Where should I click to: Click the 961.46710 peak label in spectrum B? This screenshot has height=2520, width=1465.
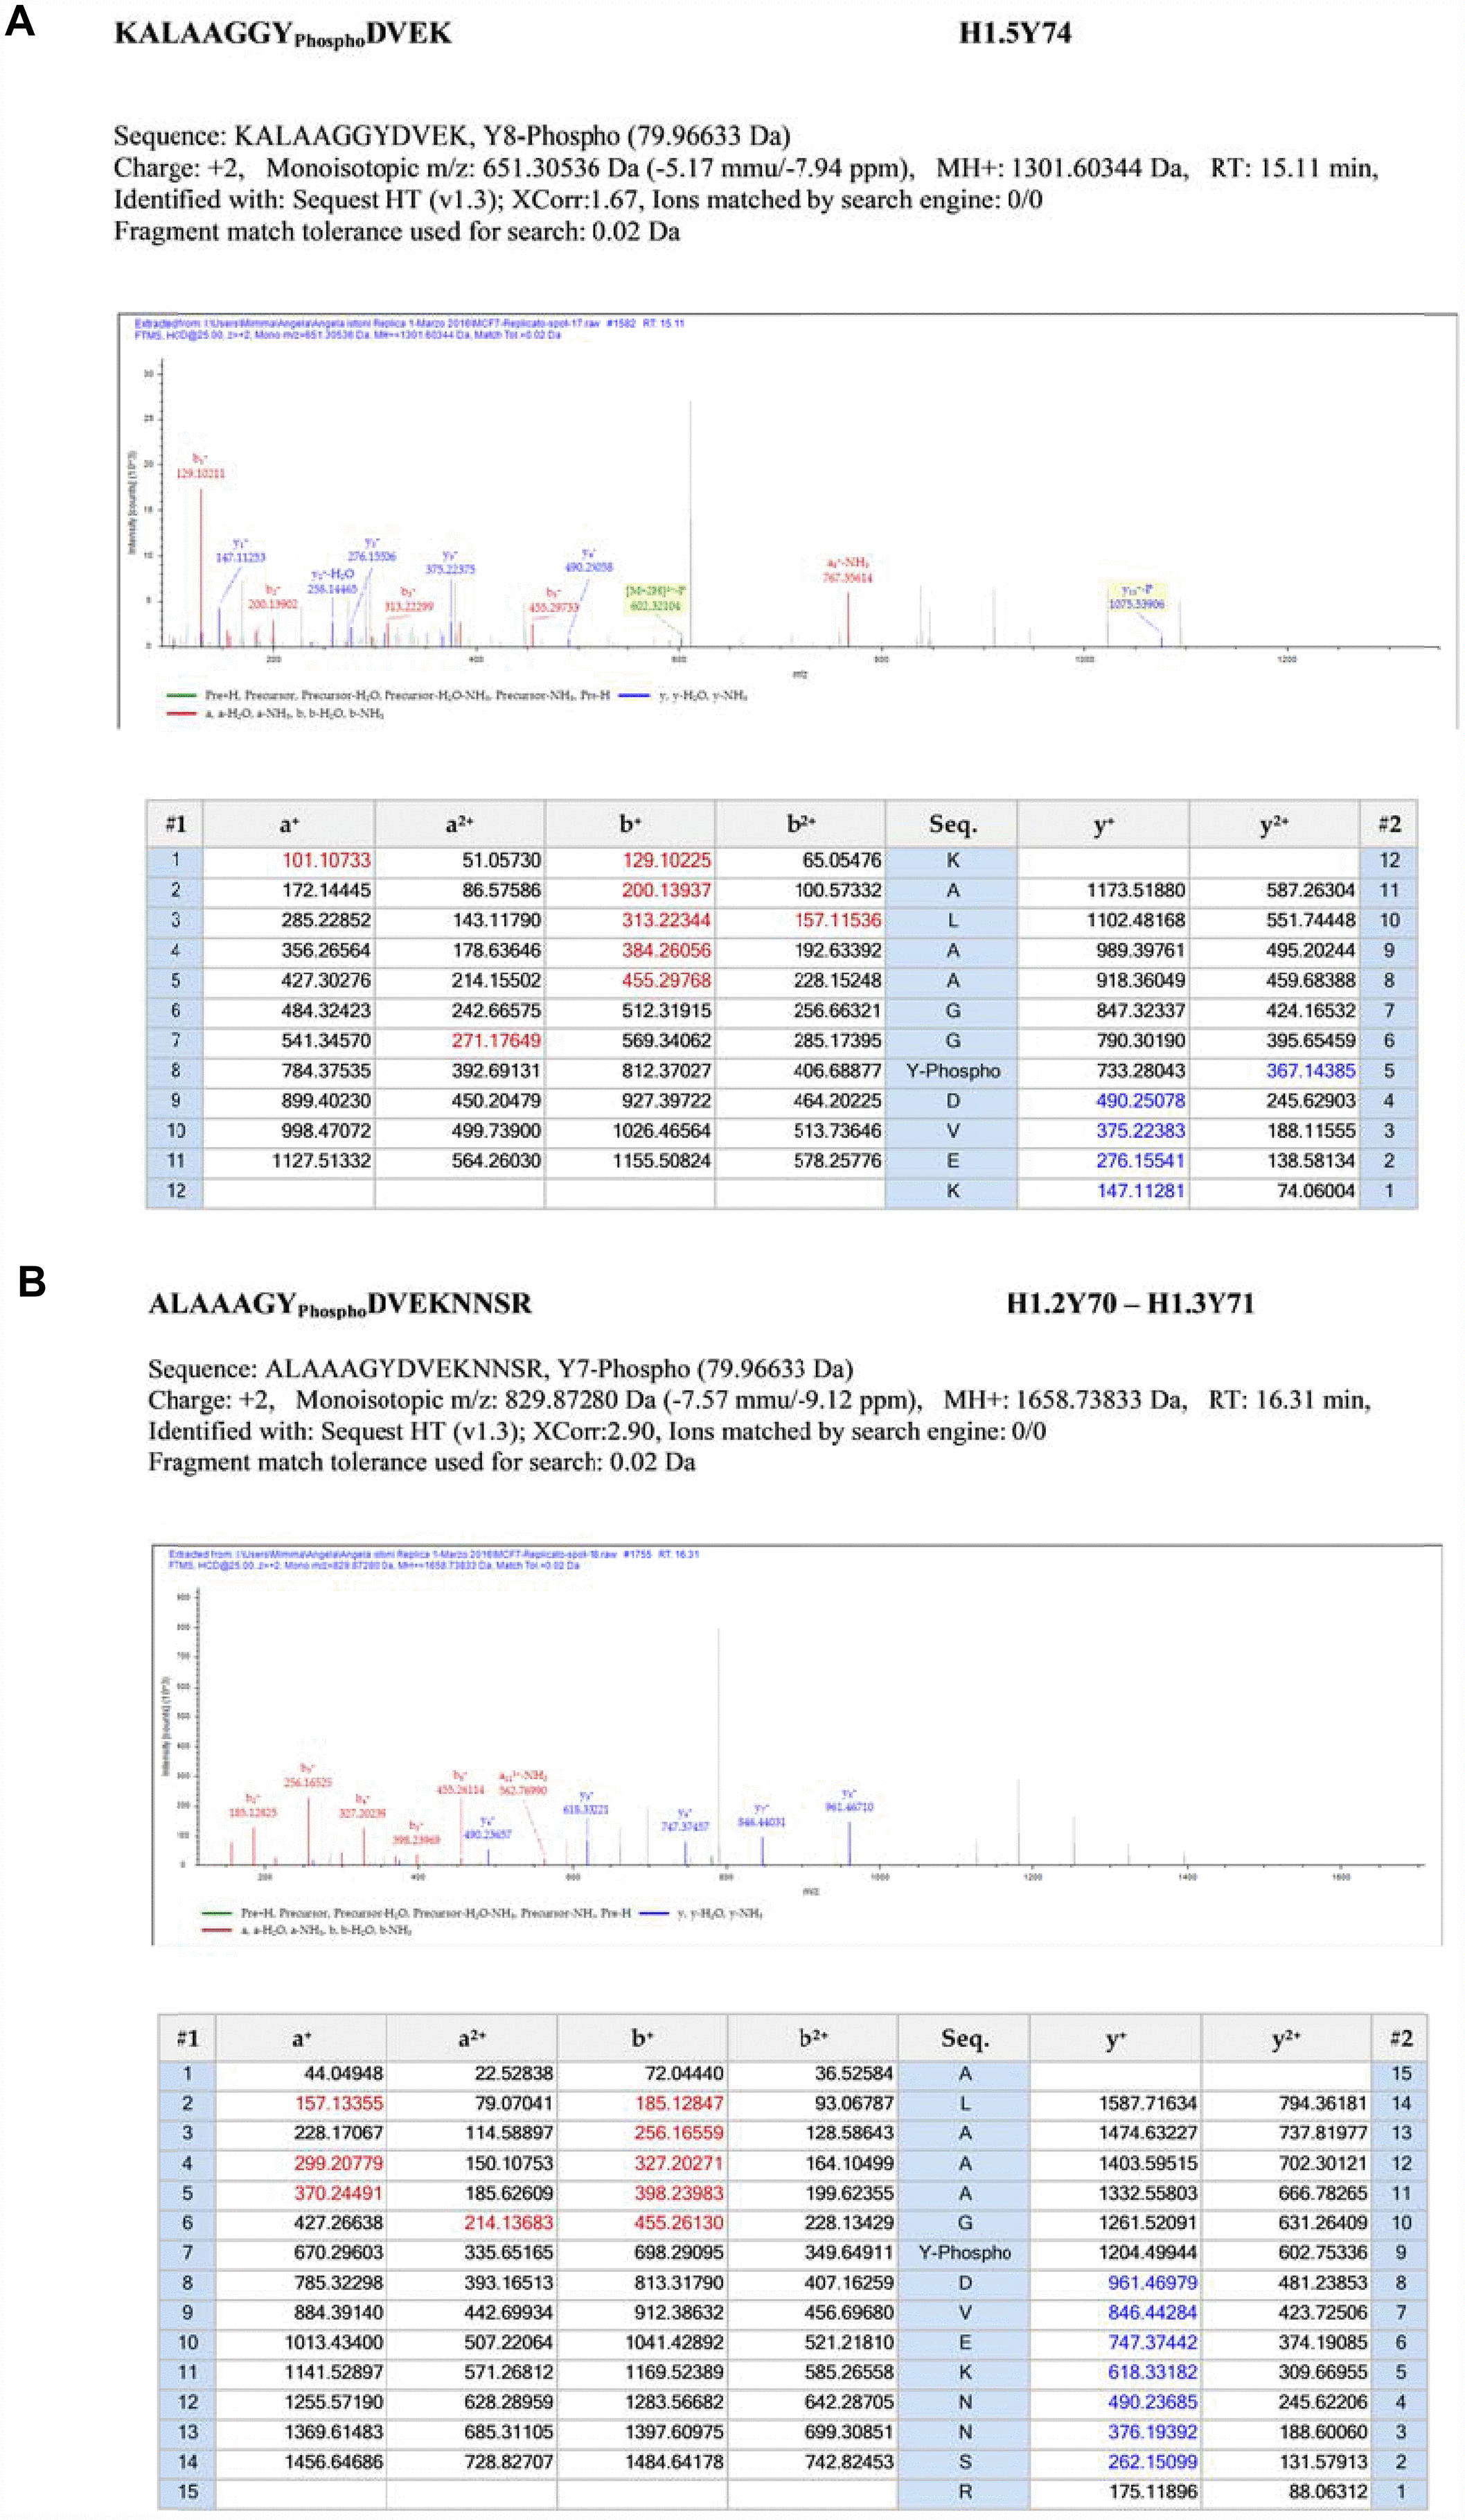point(849,1807)
